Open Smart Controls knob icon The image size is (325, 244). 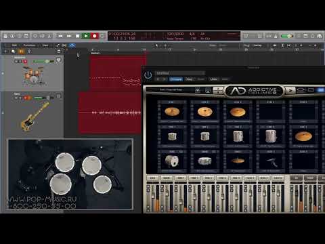click(x=35, y=36)
